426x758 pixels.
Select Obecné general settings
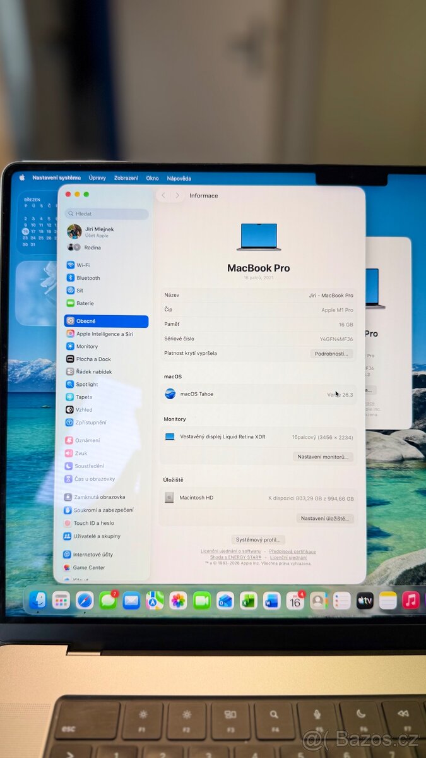(106, 321)
